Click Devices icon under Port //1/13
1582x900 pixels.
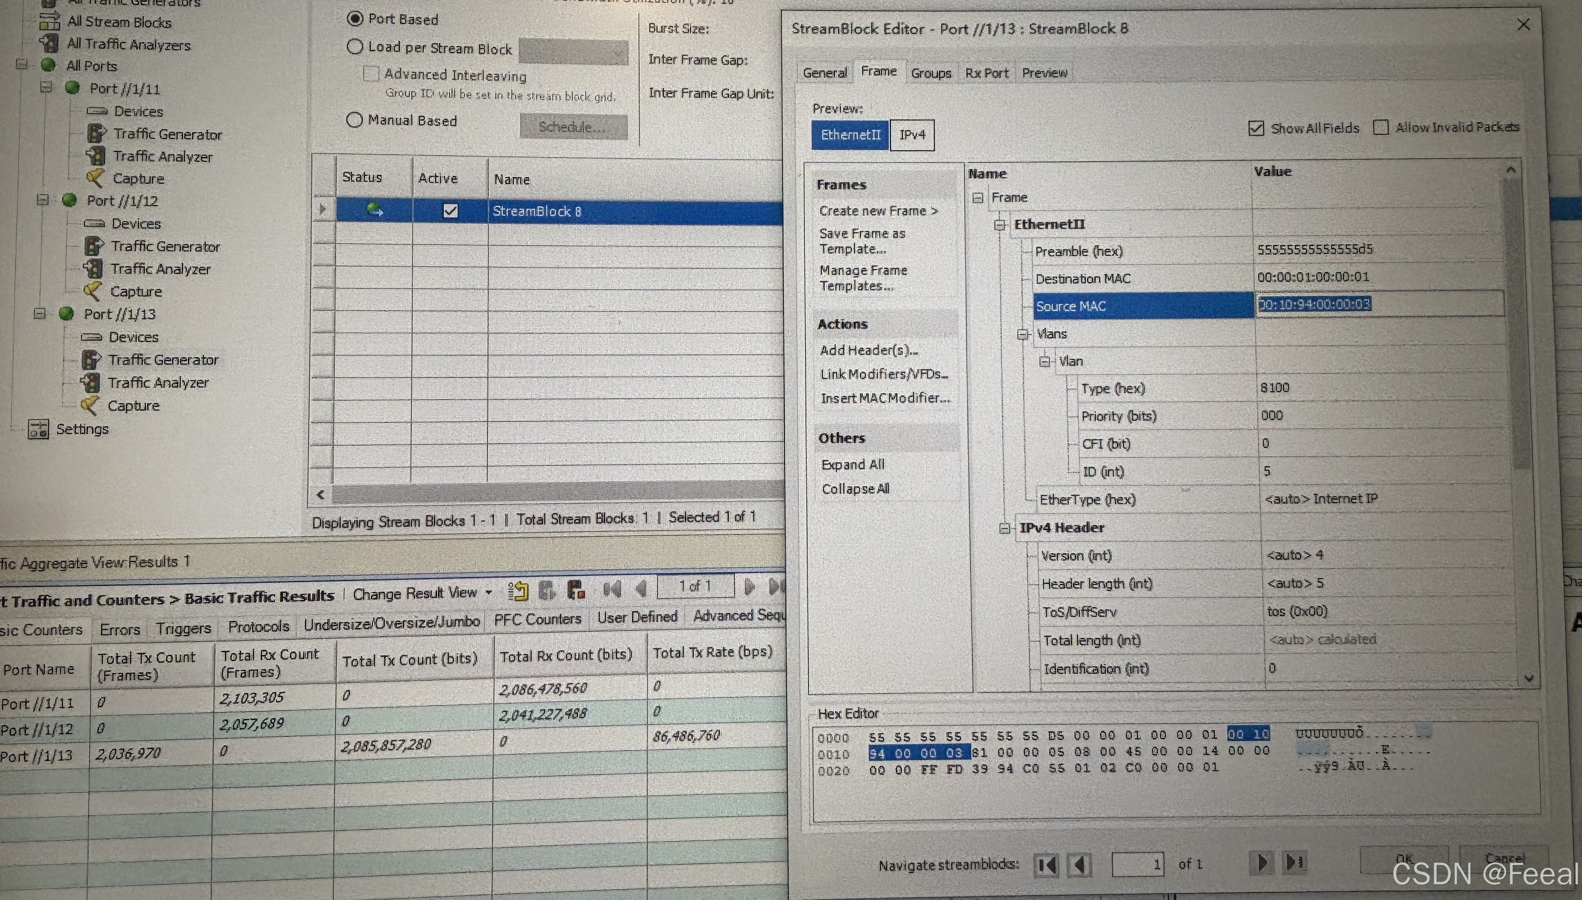91,337
